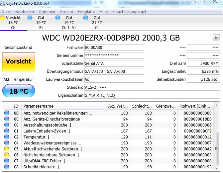Select row Ausschaltungsabbrüche
The width and height of the screenshot is (223, 173).
click(x=108, y=125)
